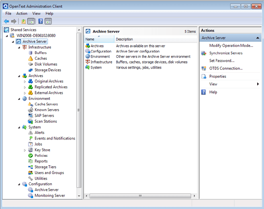
Task: Open the Action menu
Action: pyautogui.click(x=22, y=14)
